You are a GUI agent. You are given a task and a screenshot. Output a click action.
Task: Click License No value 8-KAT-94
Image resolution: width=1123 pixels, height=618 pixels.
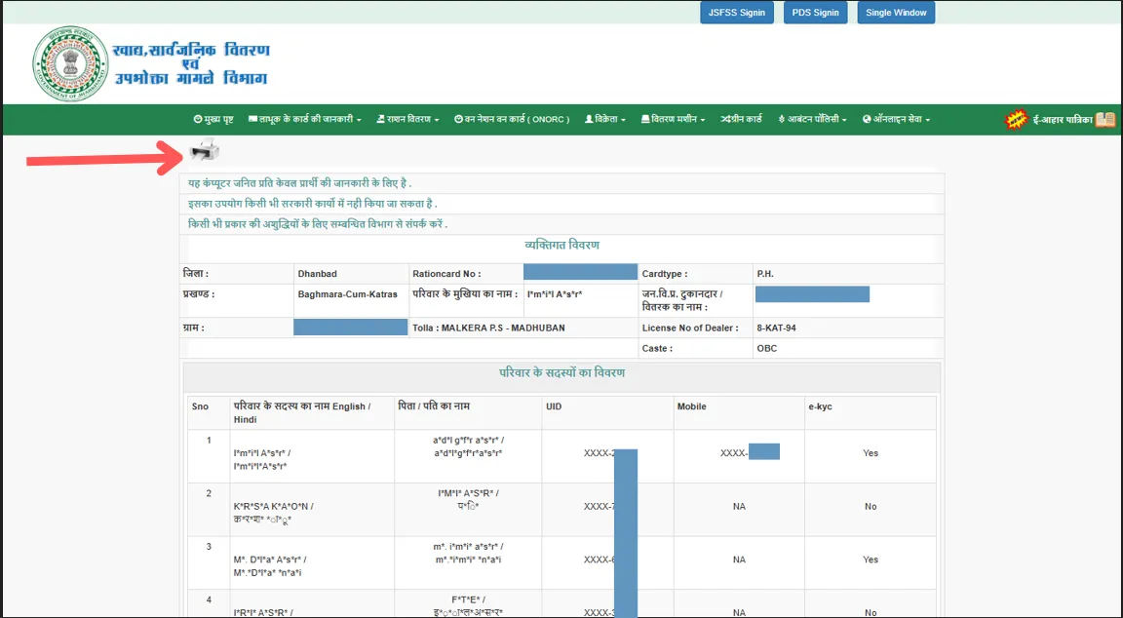click(776, 328)
